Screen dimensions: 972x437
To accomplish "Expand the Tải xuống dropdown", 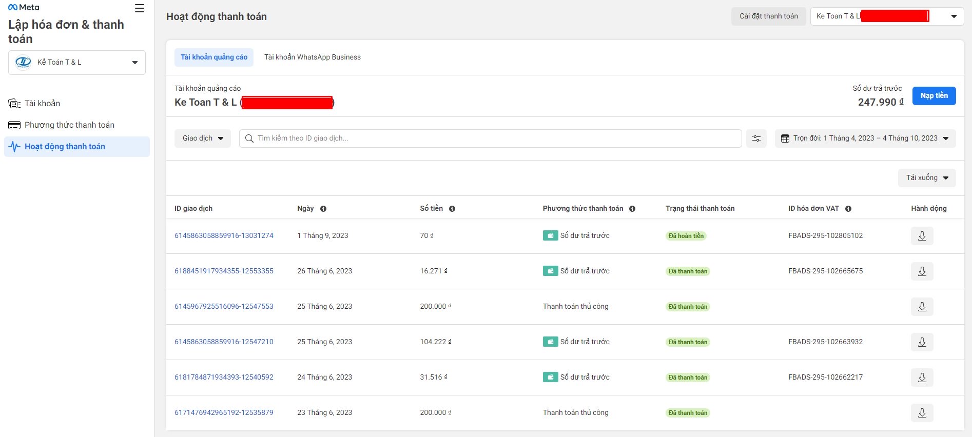I will [927, 178].
